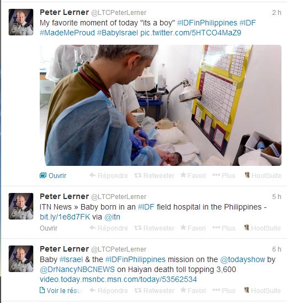Open the bit.ly/1e8d7FK link
The image size is (287, 303).
65,217
